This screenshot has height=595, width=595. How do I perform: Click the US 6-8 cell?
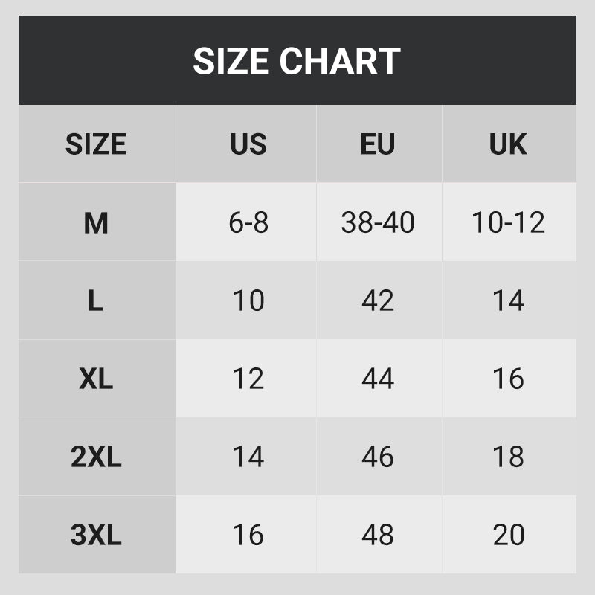[248, 222]
